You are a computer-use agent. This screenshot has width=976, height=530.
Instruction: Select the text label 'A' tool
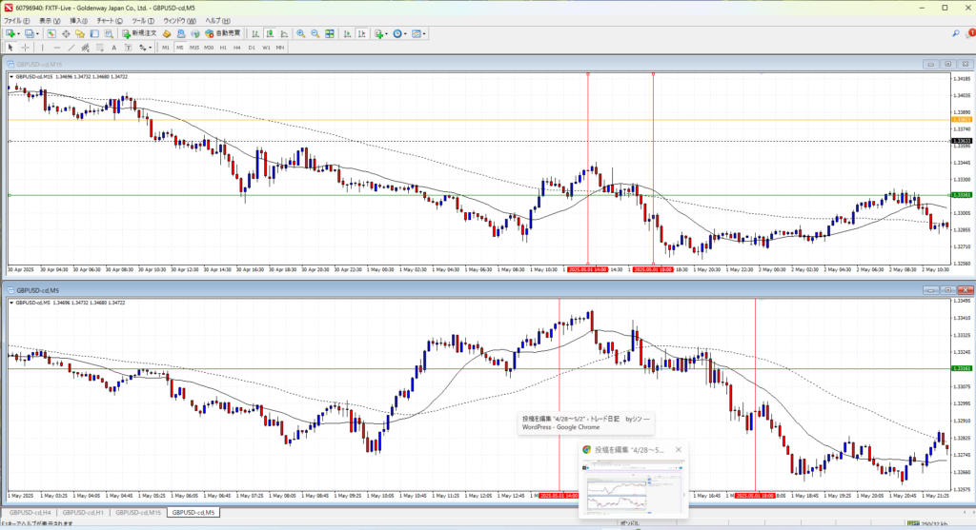point(114,47)
